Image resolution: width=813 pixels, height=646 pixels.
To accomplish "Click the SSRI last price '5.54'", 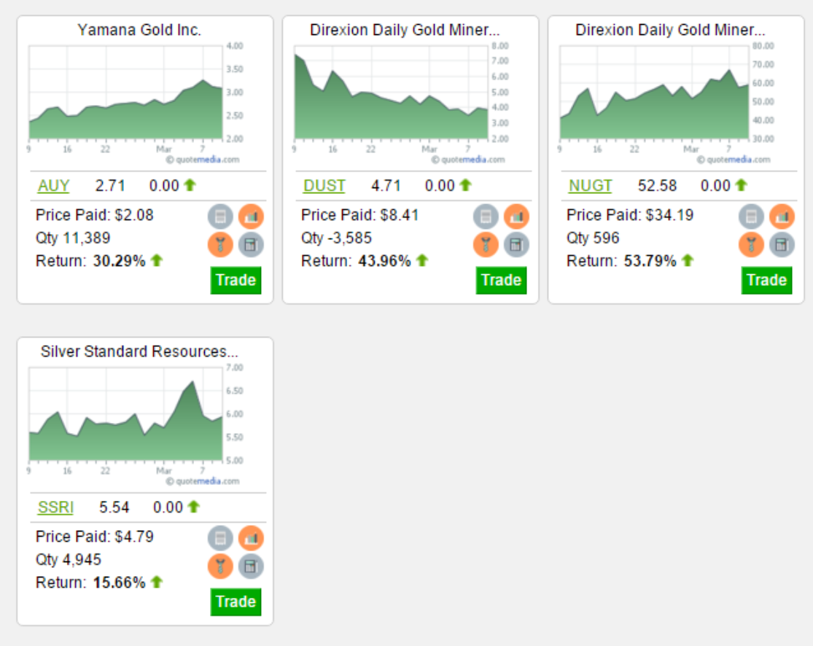I will coord(114,507).
